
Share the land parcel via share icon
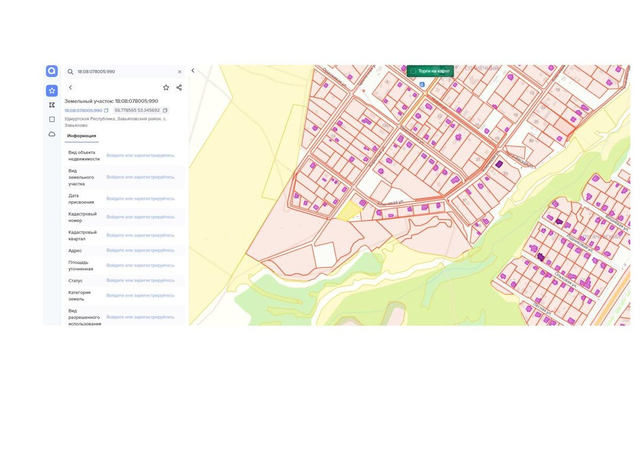coord(179,88)
